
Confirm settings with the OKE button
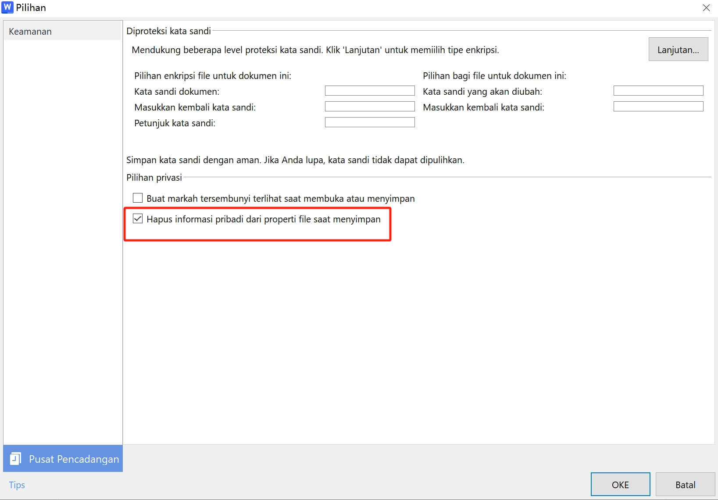620,484
